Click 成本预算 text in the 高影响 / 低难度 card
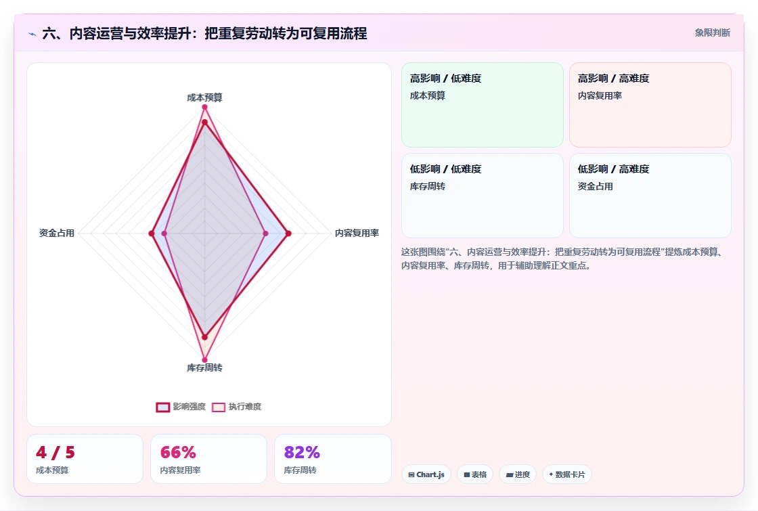This screenshot has height=511, width=758. click(x=427, y=95)
